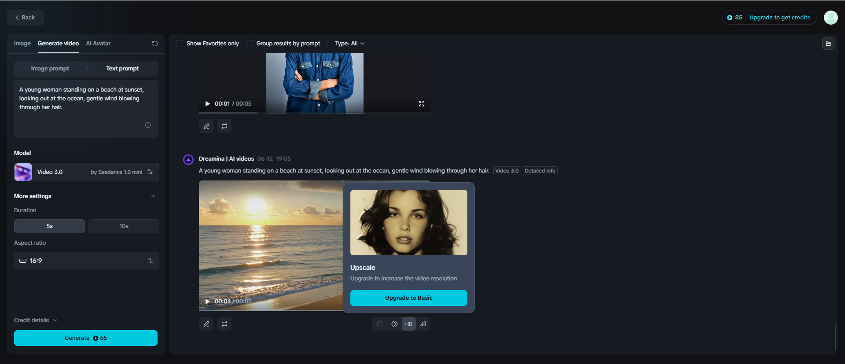This screenshot has height=364, width=845.
Task: Switch to Image prompt mode
Action: tap(50, 69)
